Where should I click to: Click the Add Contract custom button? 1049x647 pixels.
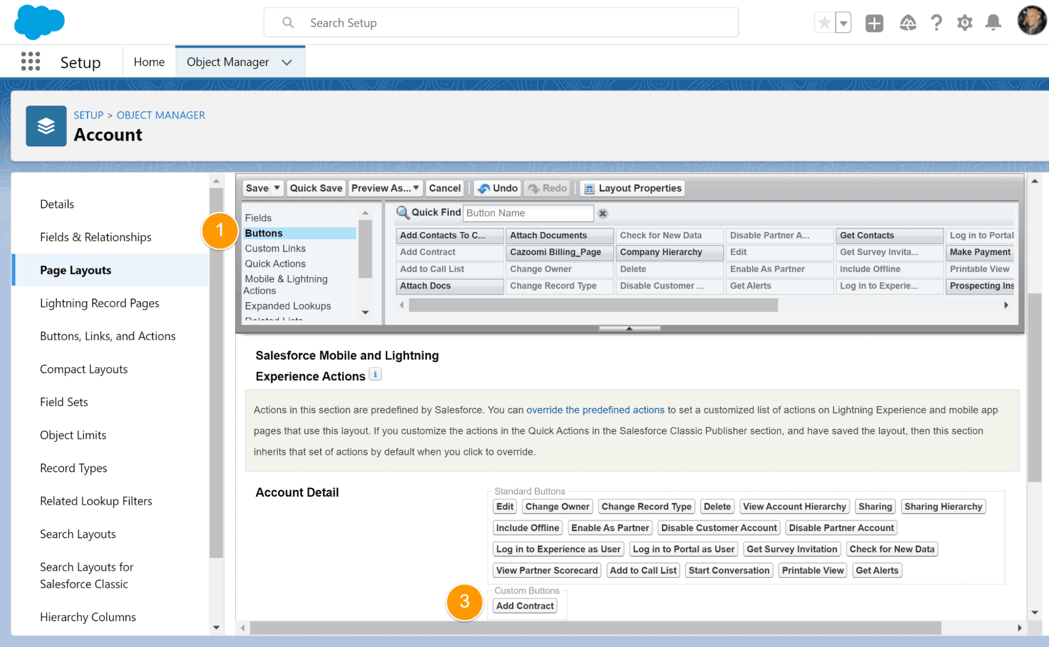(x=525, y=606)
